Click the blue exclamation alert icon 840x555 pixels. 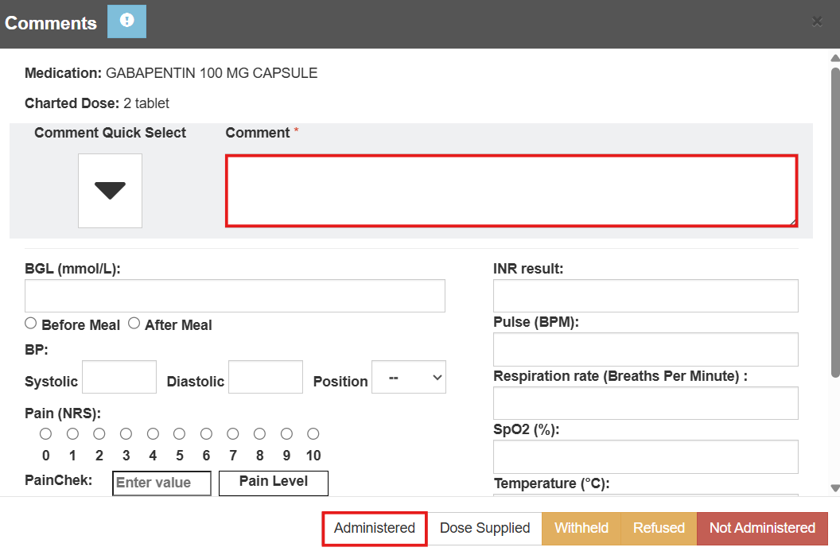[x=126, y=21]
